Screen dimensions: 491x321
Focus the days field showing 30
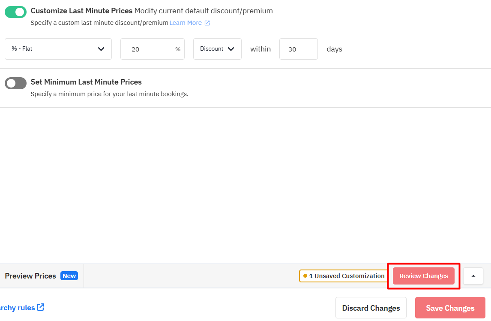[298, 49]
